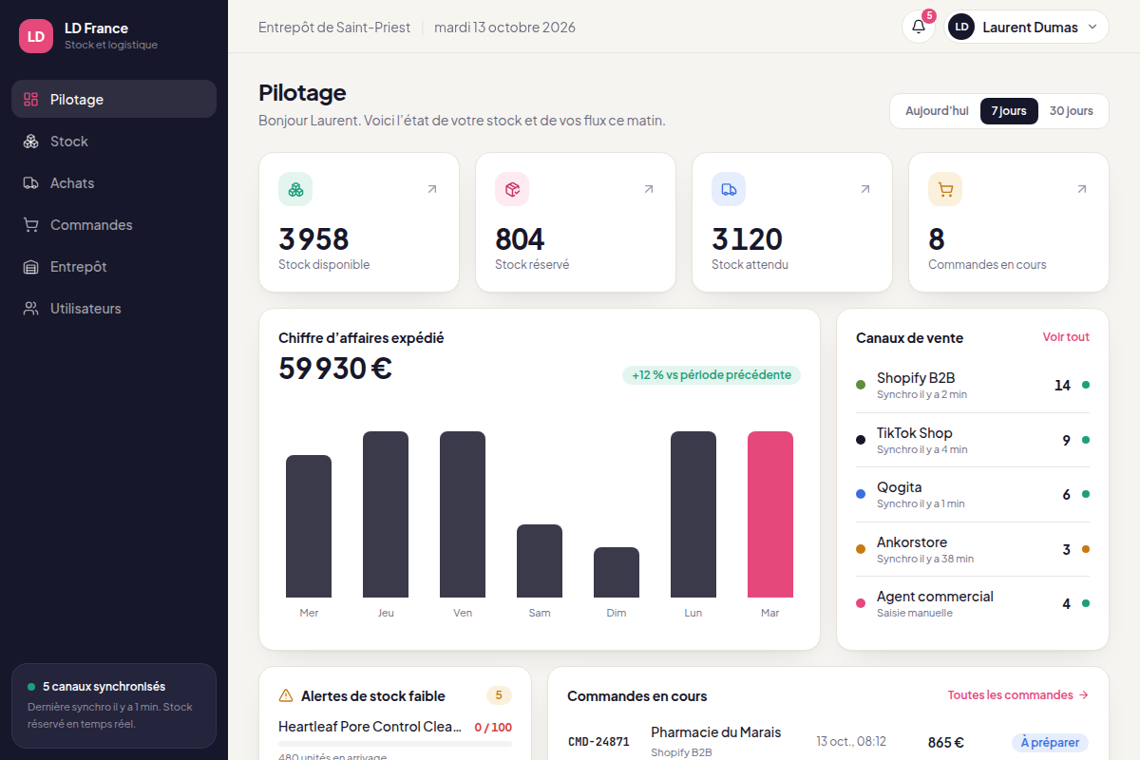Open the notifications bell
Screen dimensions: 1140x760
[919, 27]
